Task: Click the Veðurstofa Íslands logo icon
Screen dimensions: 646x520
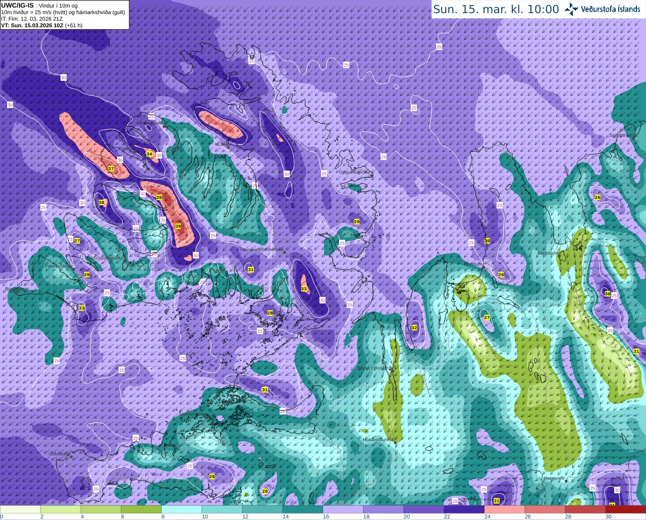Action: [x=571, y=9]
